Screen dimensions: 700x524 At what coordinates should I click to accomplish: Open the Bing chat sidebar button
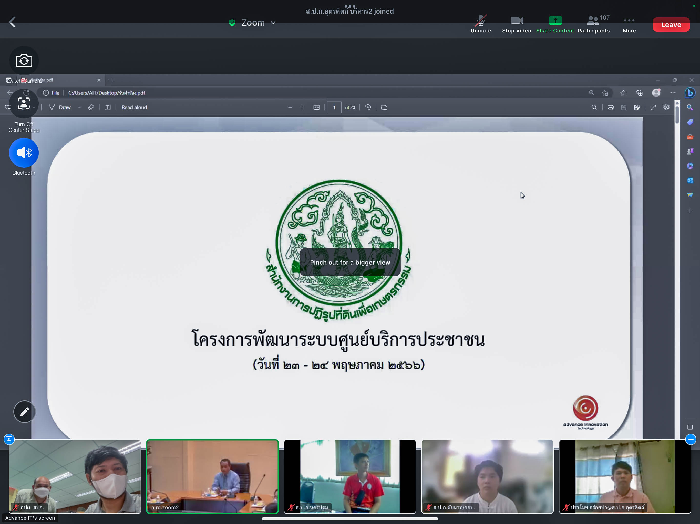(x=690, y=93)
